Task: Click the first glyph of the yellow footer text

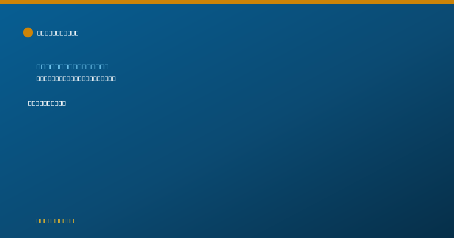Action: click(38, 221)
